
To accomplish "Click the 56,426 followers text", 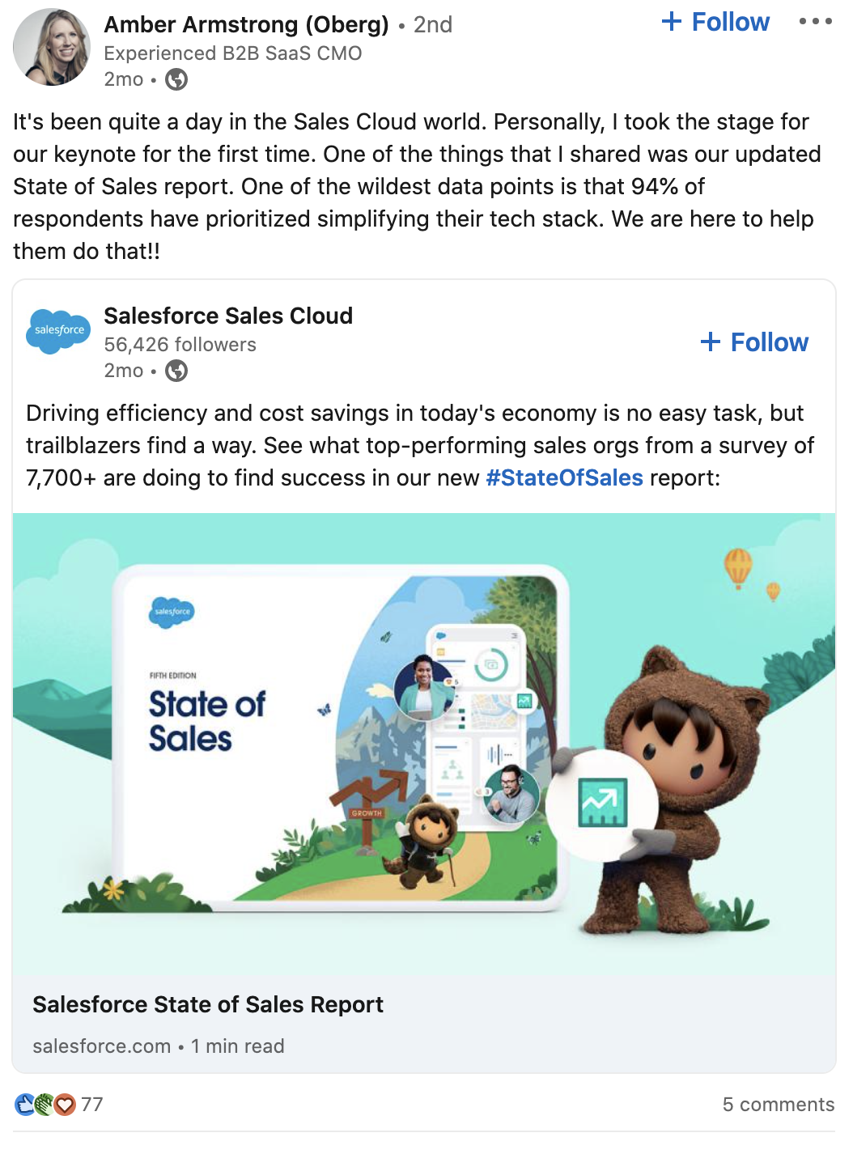I will [x=180, y=345].
